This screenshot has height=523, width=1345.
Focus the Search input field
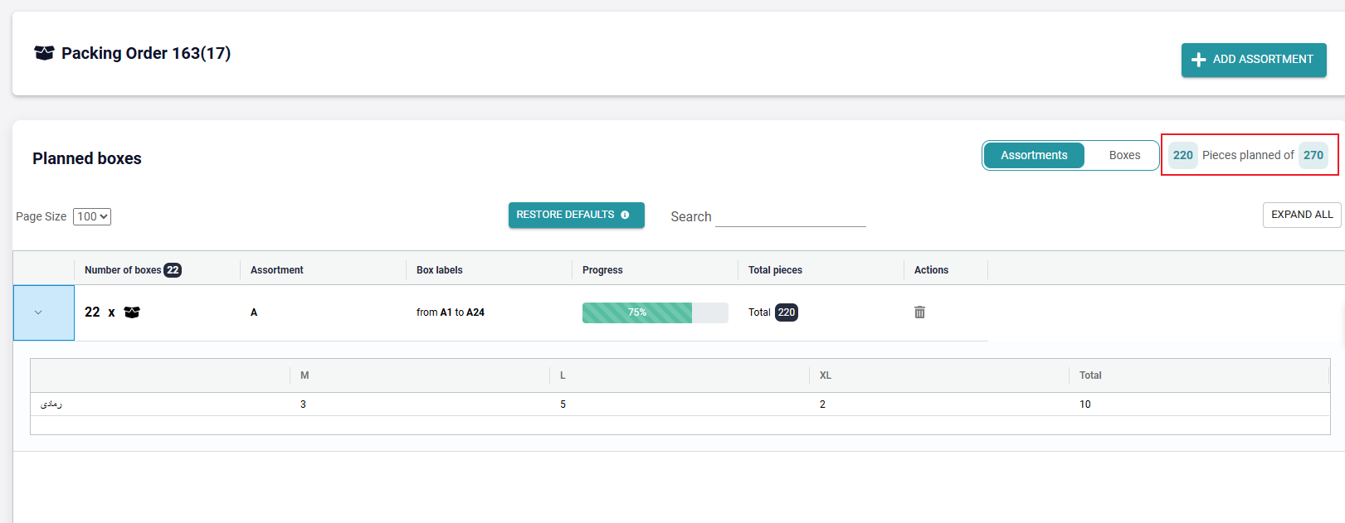[x=790, y=216]
